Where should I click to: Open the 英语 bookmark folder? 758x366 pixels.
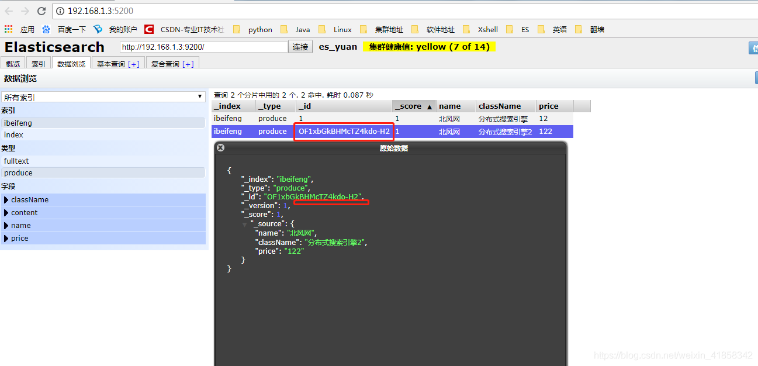click(552, 29)
